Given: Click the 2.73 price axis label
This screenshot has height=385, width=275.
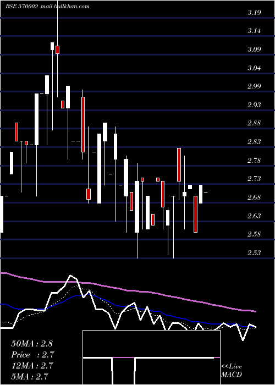Looking at the screenshot, I should 254,179.
